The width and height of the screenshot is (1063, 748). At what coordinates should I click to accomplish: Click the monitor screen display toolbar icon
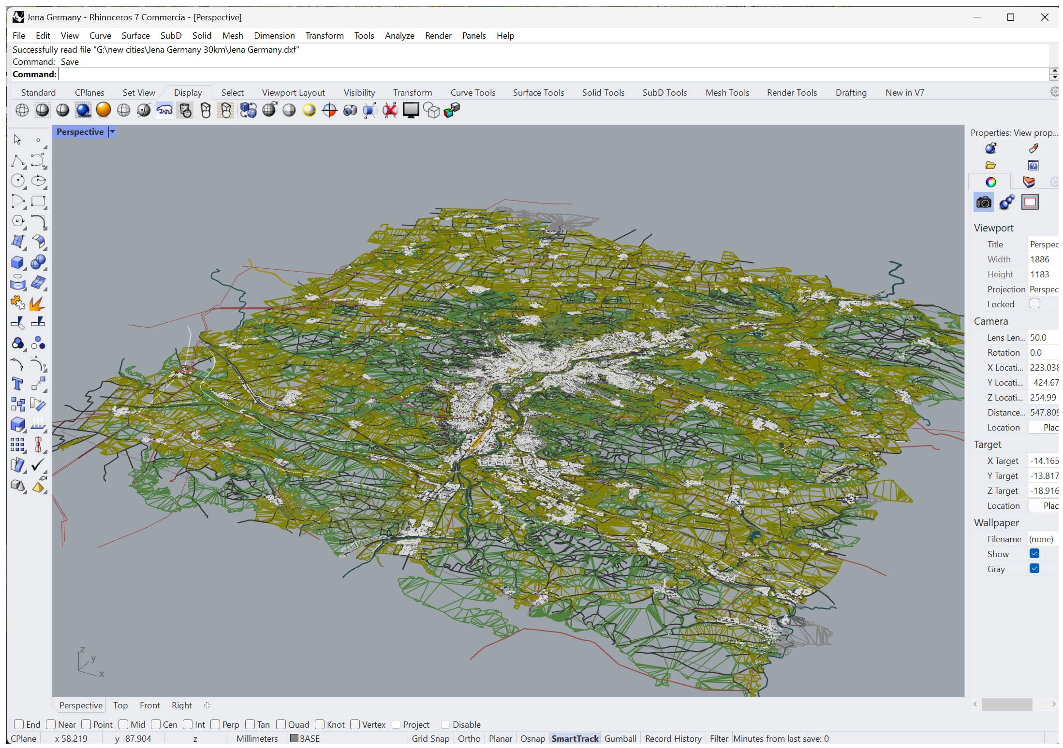tap(411, 110)
